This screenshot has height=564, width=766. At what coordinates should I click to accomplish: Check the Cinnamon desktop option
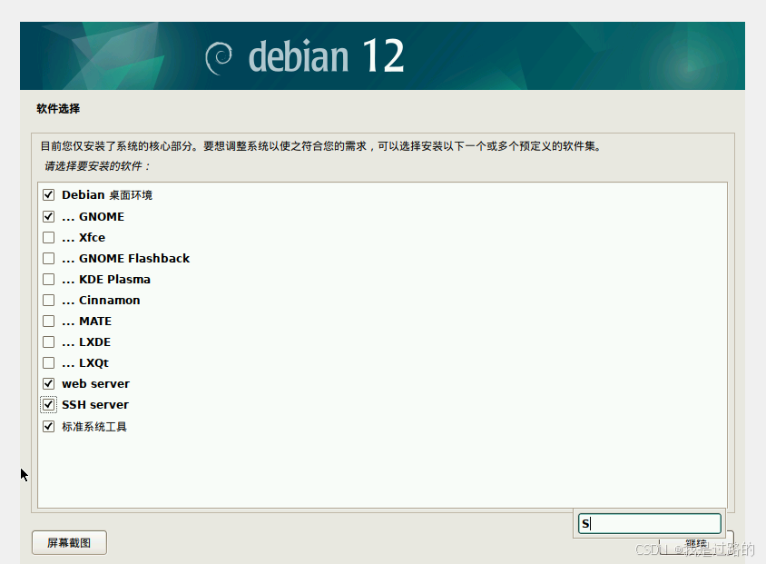[x=48, y=300]
